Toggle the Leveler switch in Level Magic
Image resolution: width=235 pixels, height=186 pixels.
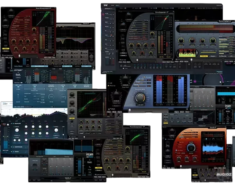click(x=35, y=87)
